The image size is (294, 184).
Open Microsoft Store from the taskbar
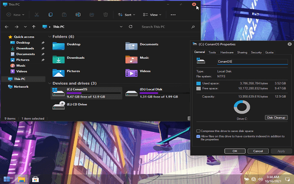click(35, 179)
